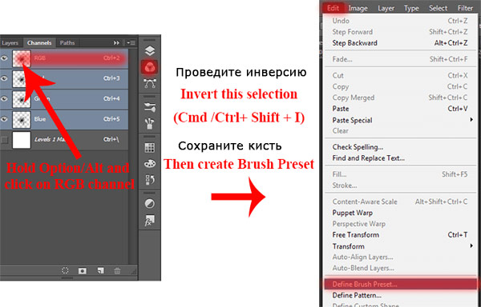481x307 pixels.
Task: Click the Green channel thumbnail
Action: pos(22,99)
